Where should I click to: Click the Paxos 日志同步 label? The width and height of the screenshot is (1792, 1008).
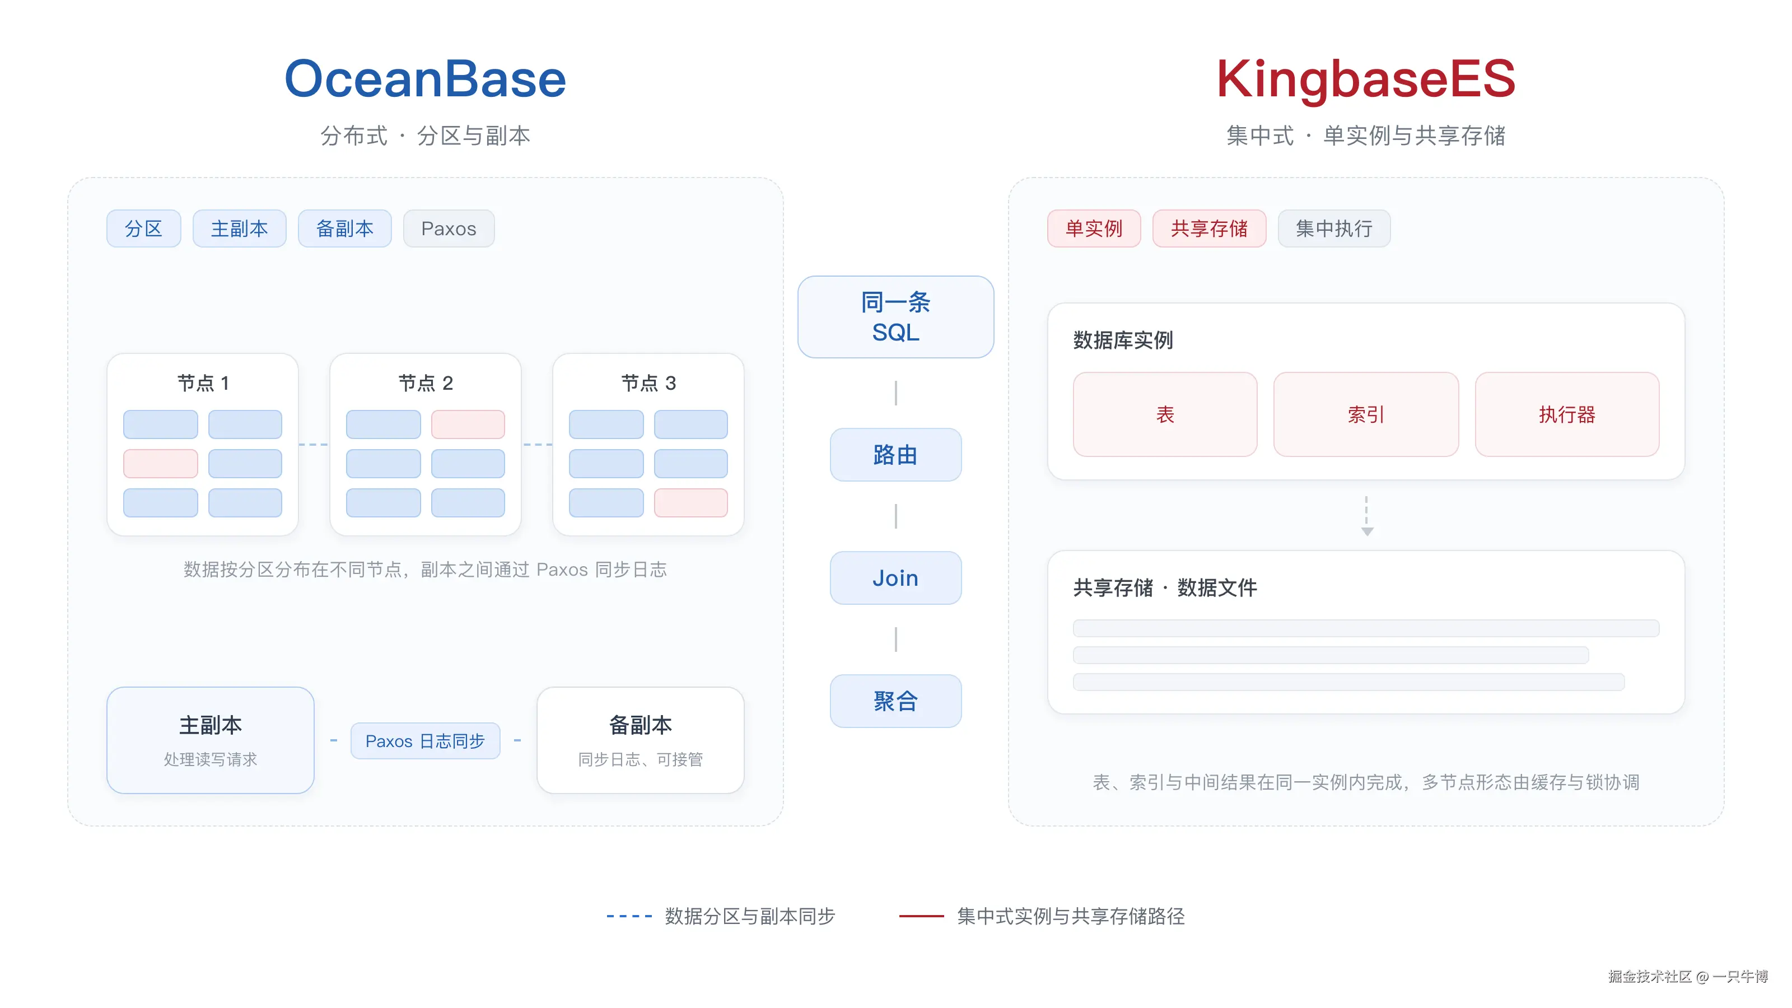tap(425, 741)
